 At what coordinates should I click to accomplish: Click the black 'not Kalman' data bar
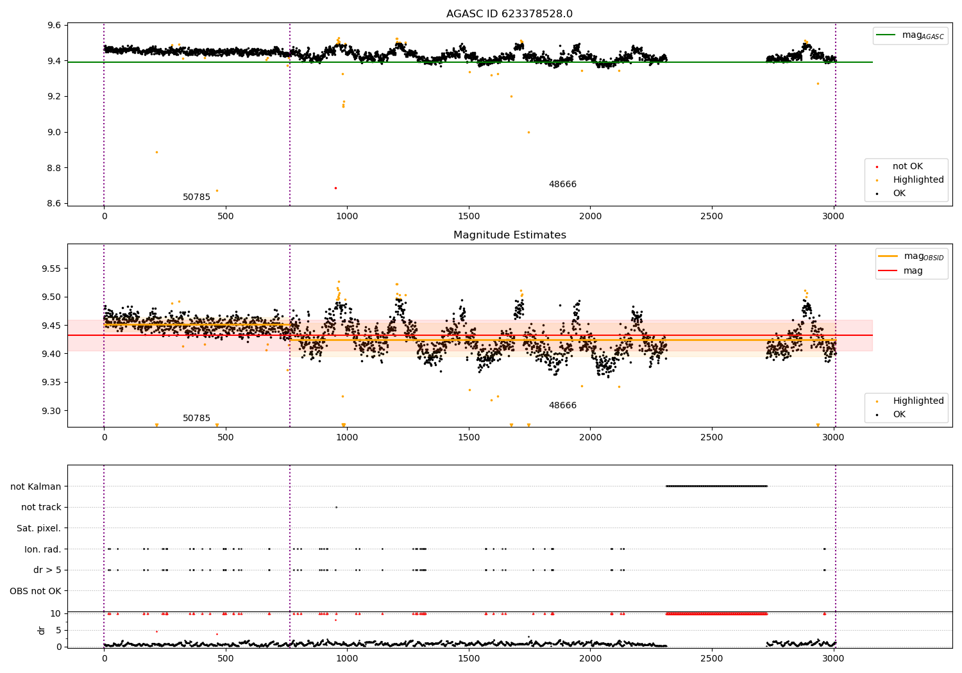[716, 486]
